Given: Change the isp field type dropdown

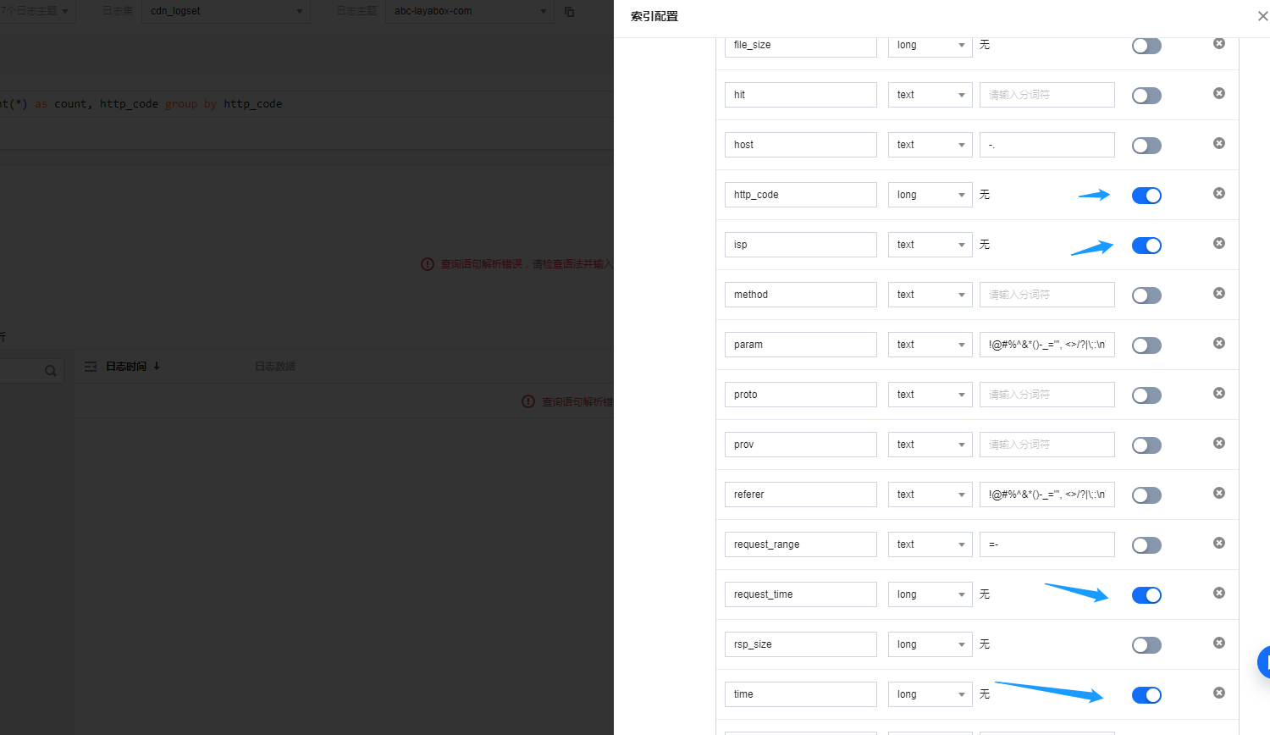Looking at the screenshot, I should [x=930, y=245].
